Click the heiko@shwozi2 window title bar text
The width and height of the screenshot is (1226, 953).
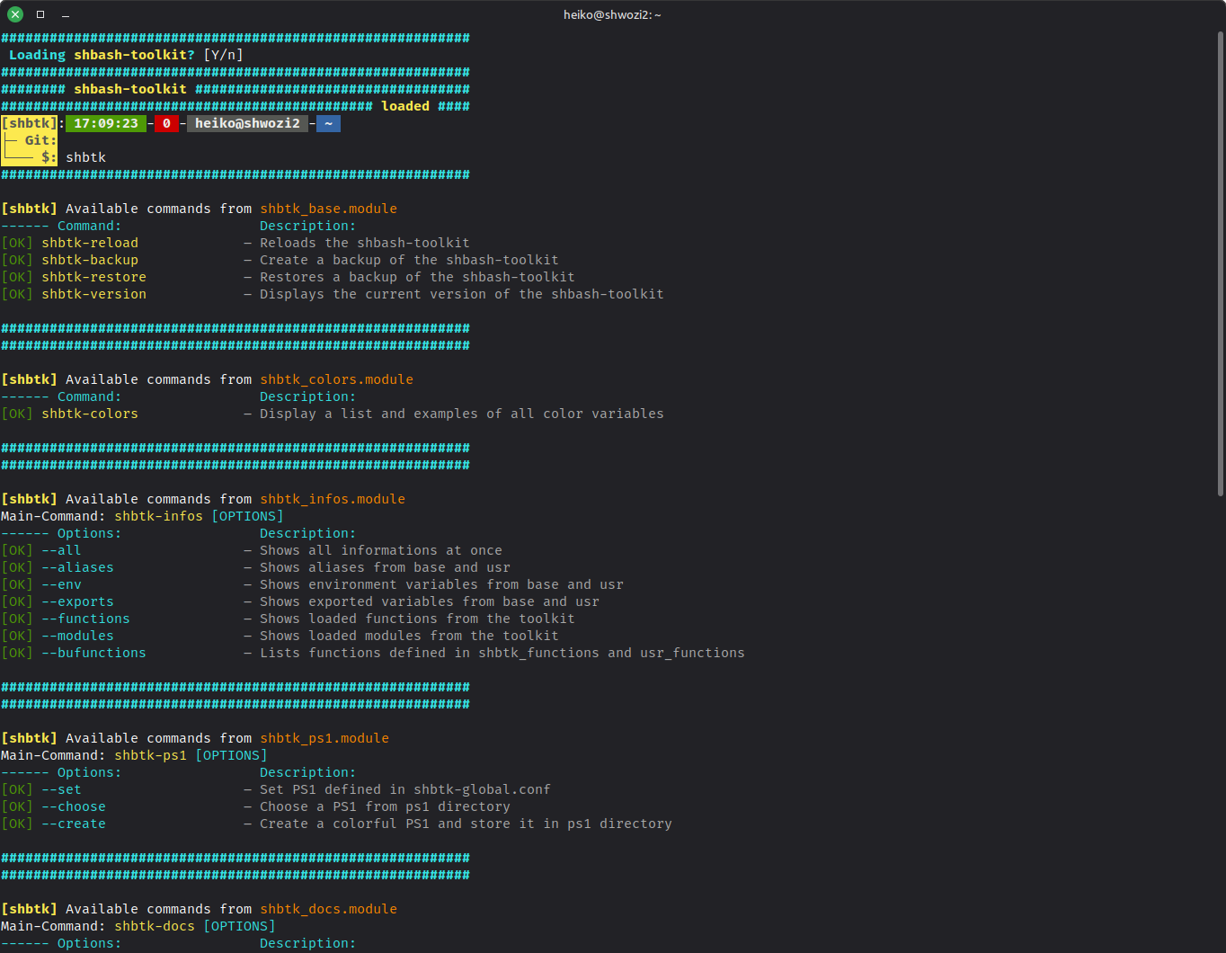point(612,14)
